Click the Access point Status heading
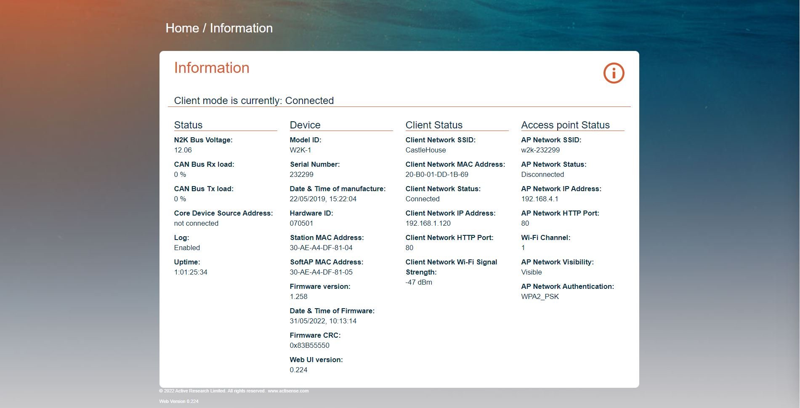The height and width of the screenshot is (408, 800). (565, 125)
